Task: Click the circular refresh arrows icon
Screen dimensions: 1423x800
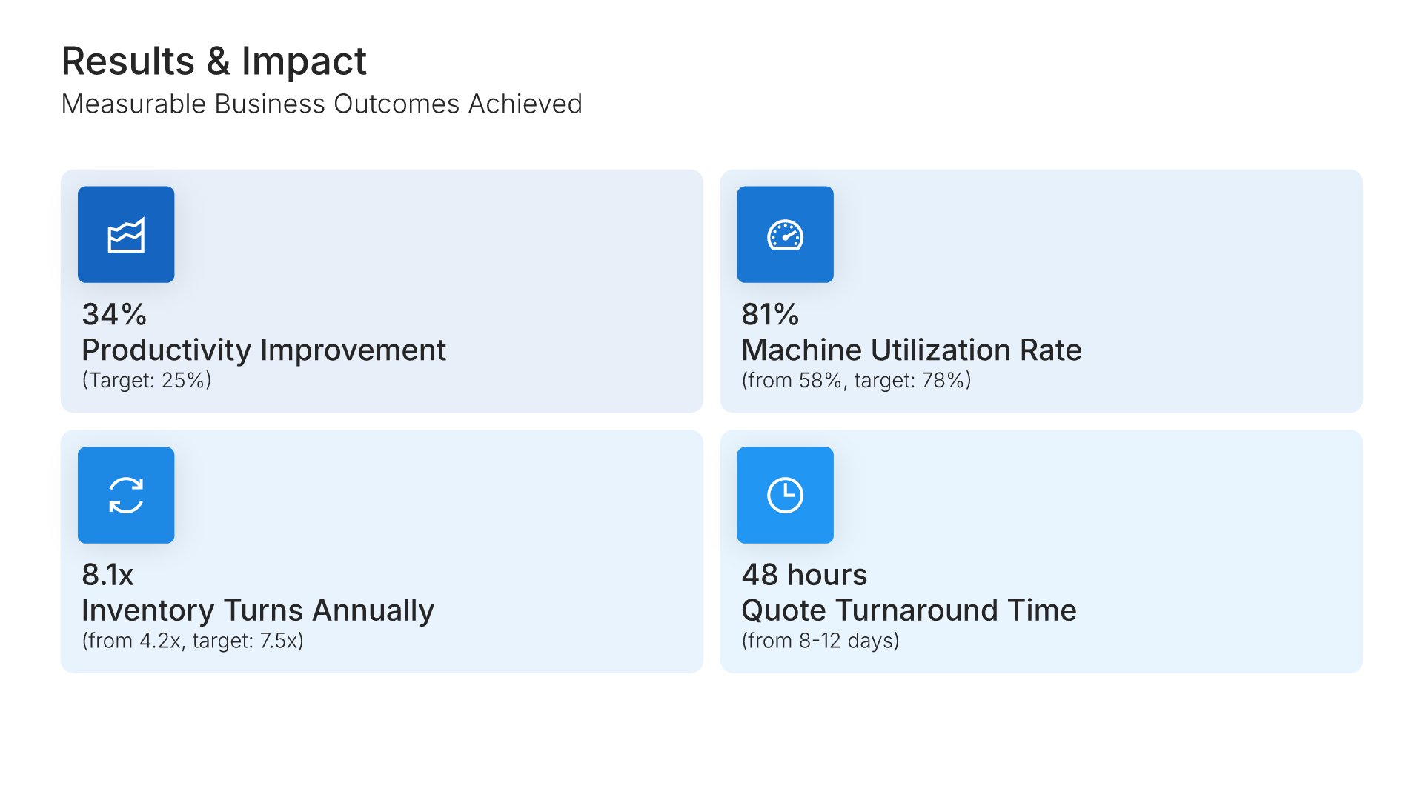Action: pyautogui.click(x=126, y=495)
